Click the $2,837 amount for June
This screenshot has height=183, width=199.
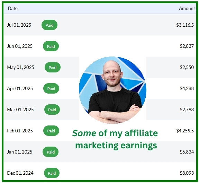tap(187, 46)
